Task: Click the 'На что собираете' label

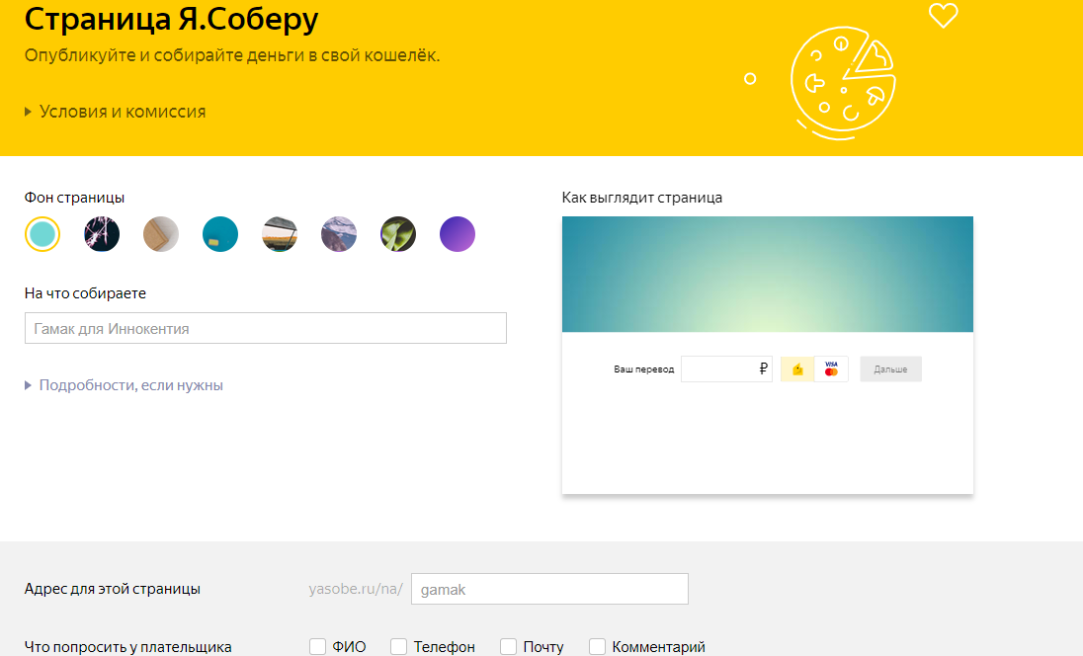Action: (x=85, y=293)
